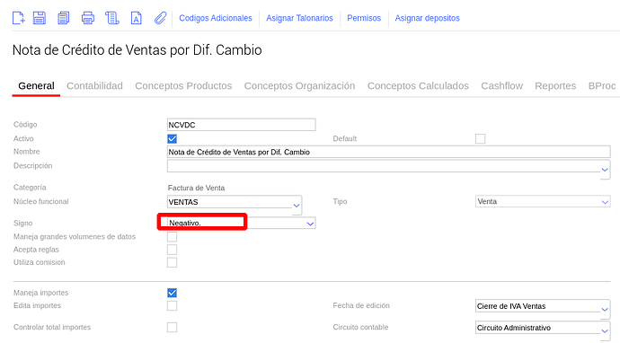Open the Asignar Talonarios link
The width and height of the screenshot is (620, 343).
click(299, 18)
